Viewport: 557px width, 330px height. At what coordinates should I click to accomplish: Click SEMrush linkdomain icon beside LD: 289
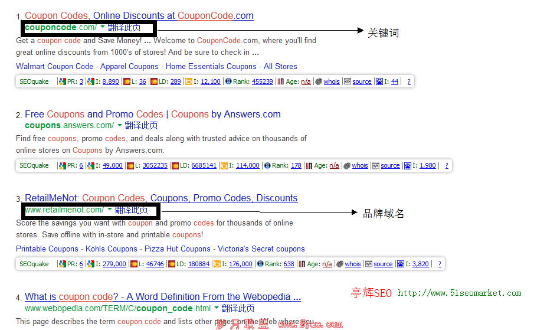[154, 81]
